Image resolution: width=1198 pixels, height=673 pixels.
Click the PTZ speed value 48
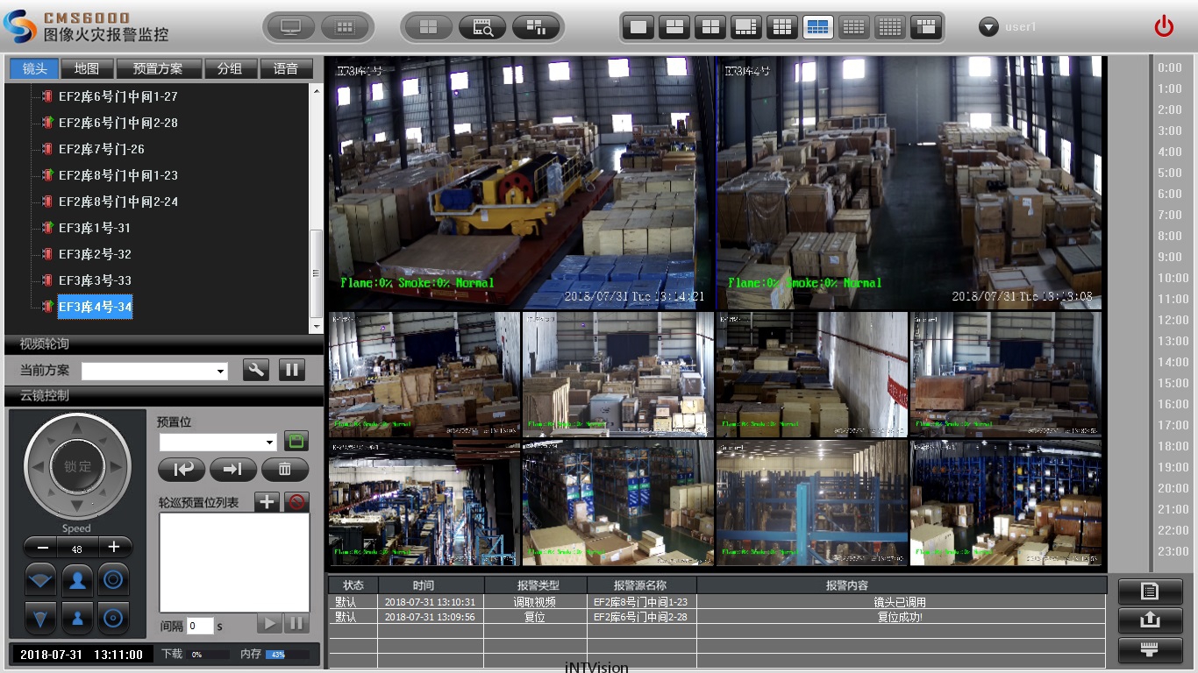coord(77,549)
